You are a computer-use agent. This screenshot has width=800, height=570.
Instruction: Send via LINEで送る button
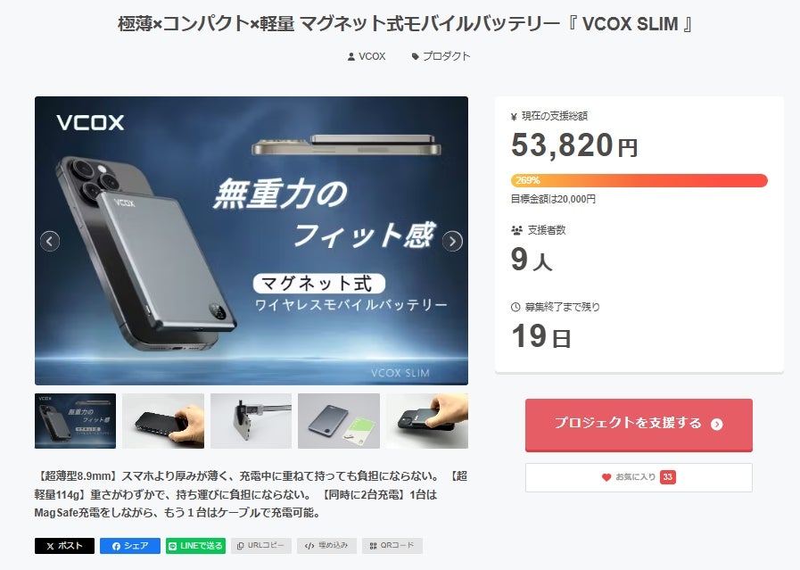pos(196,546)
